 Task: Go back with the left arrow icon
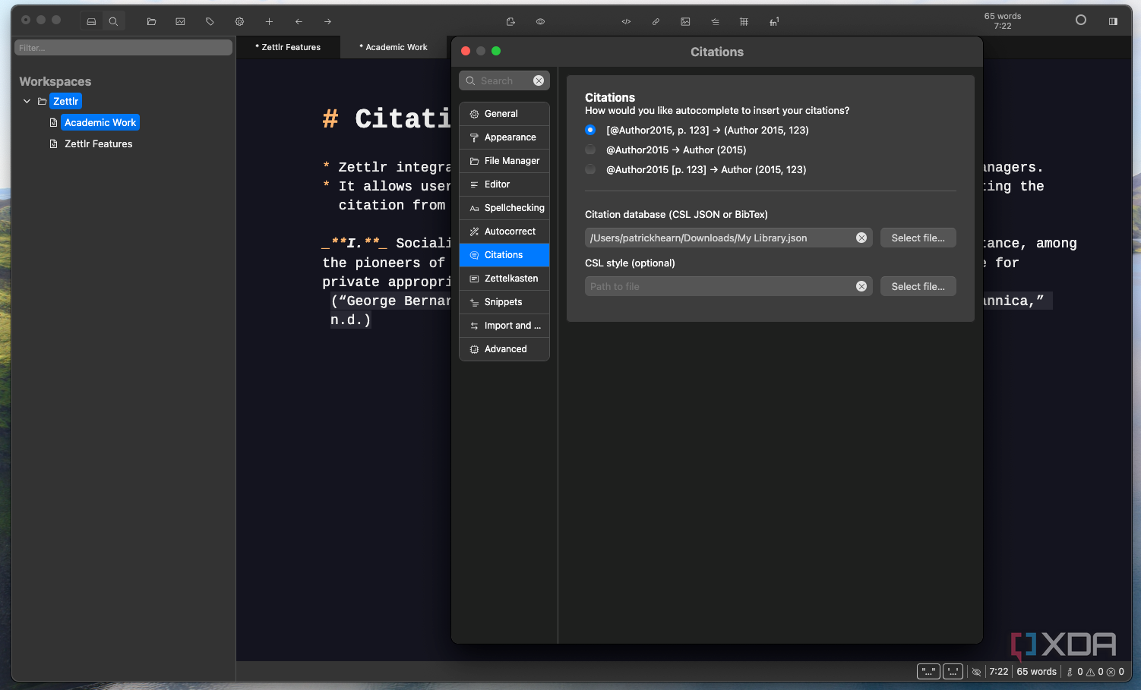tap(299, 22)
